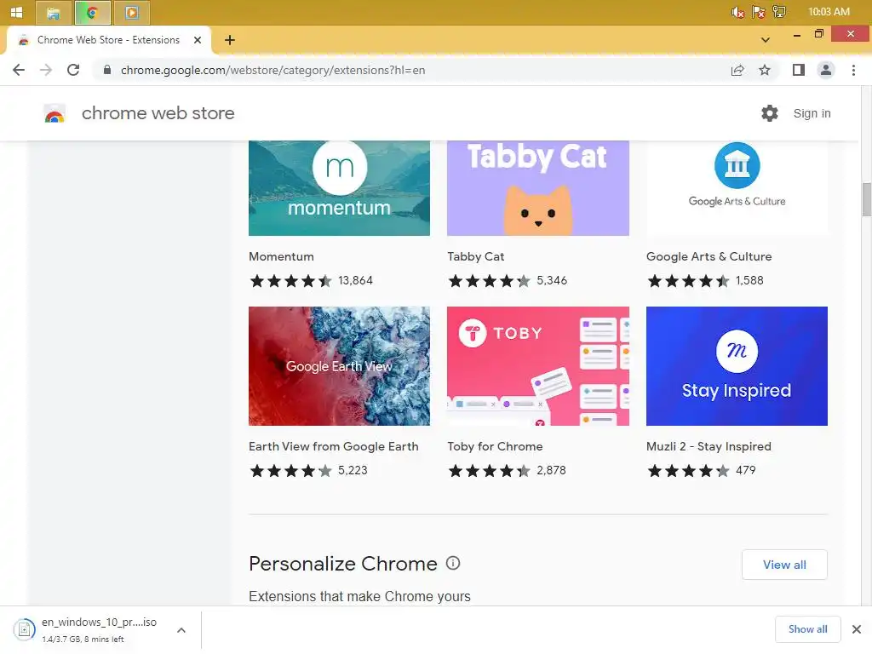Viewport: 872px width, 654px height.
Task: Click the page vertical scrollbar thumb
Action: [x=866, y=199]
